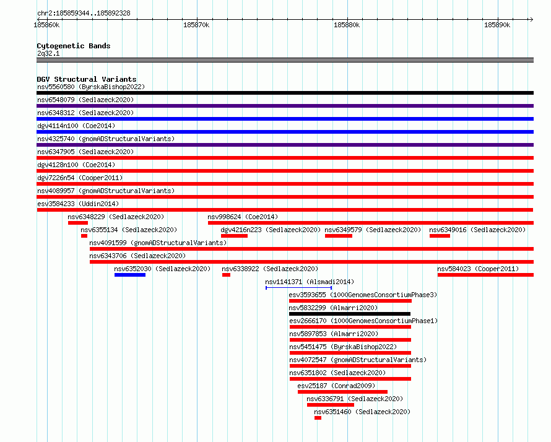Click the blue nsv6348312 variant bar

tap(285, 119)
